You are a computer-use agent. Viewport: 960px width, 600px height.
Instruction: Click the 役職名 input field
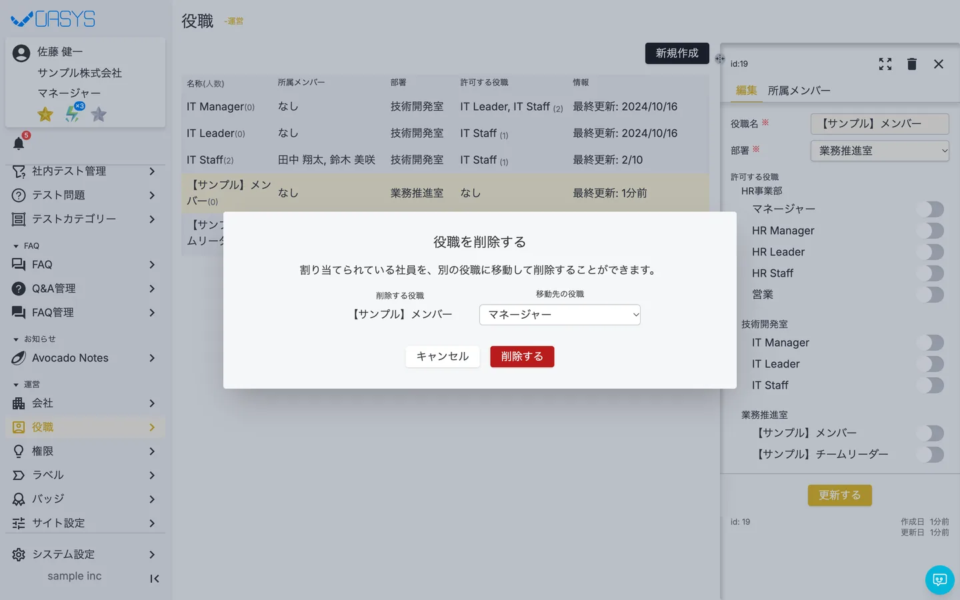[880, 124]
